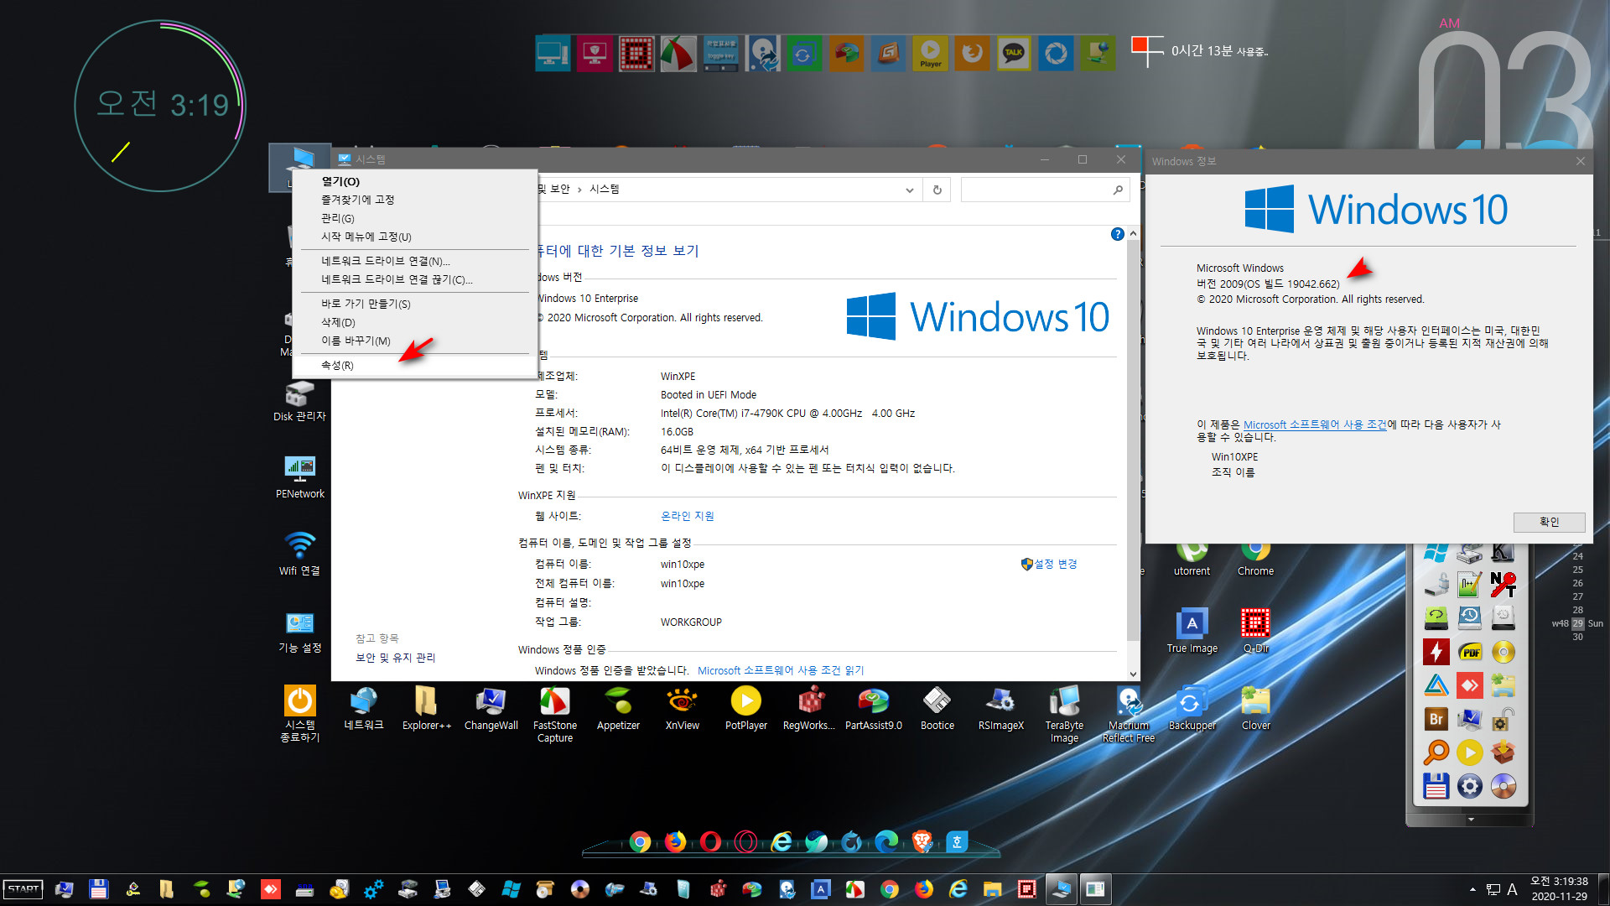Image resolution: width=1610 pixels, height=906 pixels.
Task: Open the True Image desktop icon
Action: [x=1192, y=631]
